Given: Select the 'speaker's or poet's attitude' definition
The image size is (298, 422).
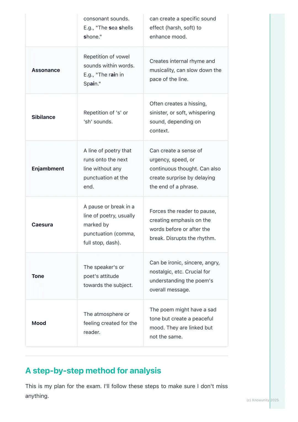Looking at the screenshot, I should coord(108,276).
